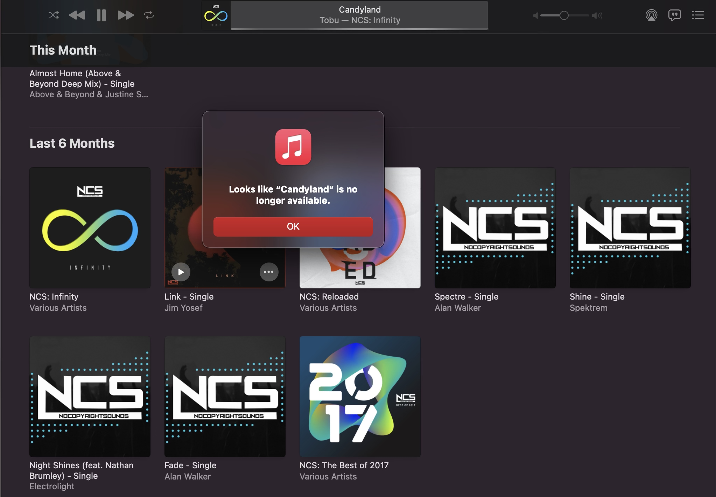The image size is (716, 497).
Task: Open AirPlay output selector
Action: pyautogui.click(x=651, y=15)
